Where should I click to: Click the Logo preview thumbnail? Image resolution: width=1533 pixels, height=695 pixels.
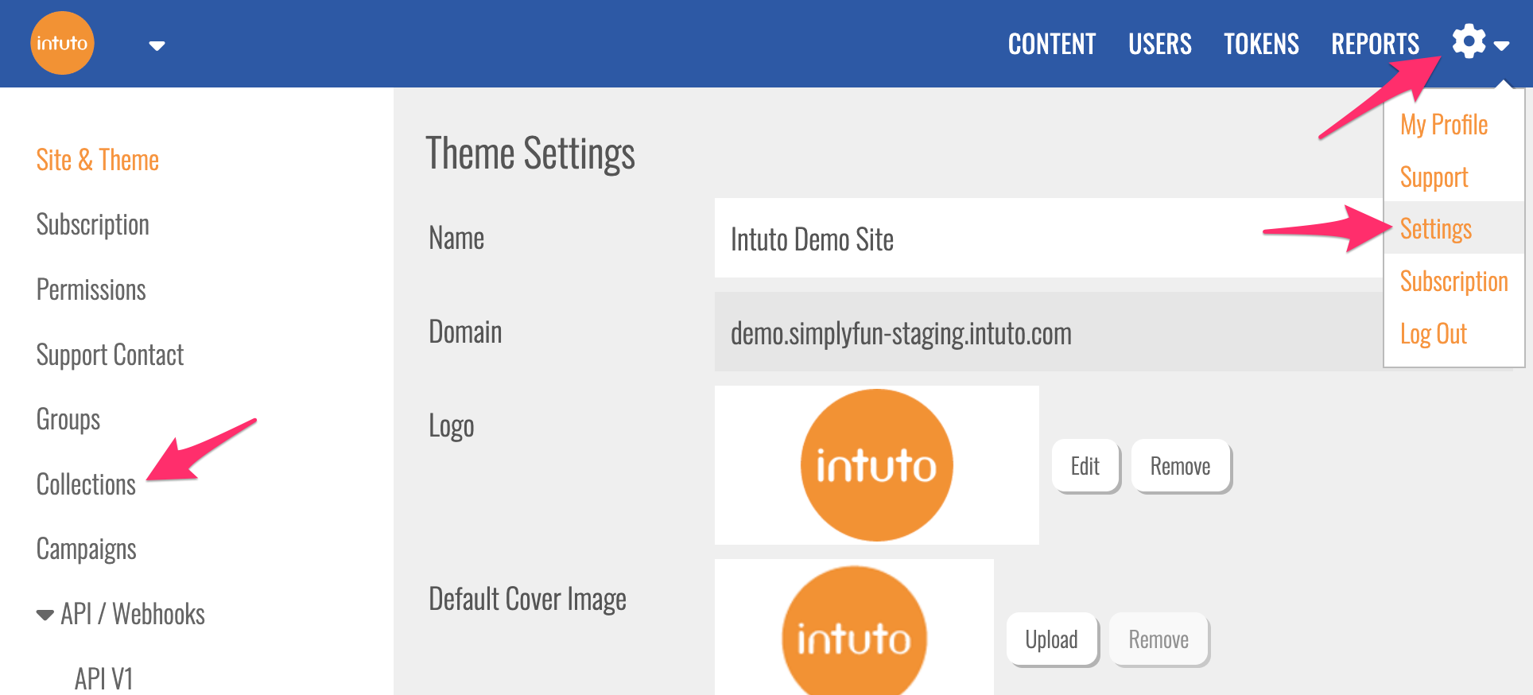coord(876,465)
